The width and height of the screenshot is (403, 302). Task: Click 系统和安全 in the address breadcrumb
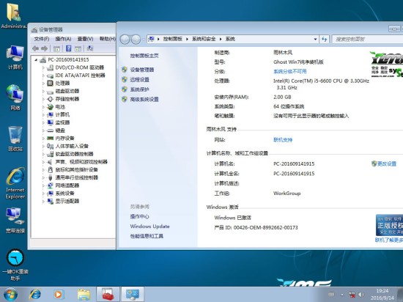(x=204, y=39)
